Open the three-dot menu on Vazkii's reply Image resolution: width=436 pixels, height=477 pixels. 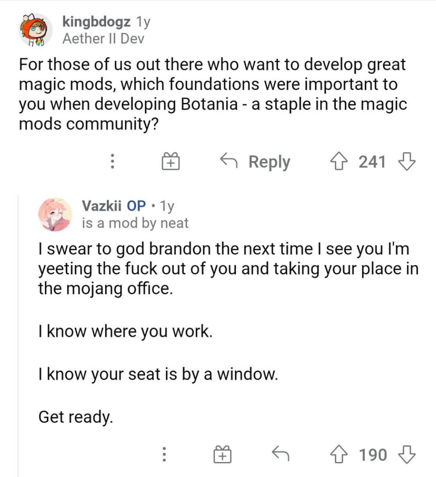[164, 454]
